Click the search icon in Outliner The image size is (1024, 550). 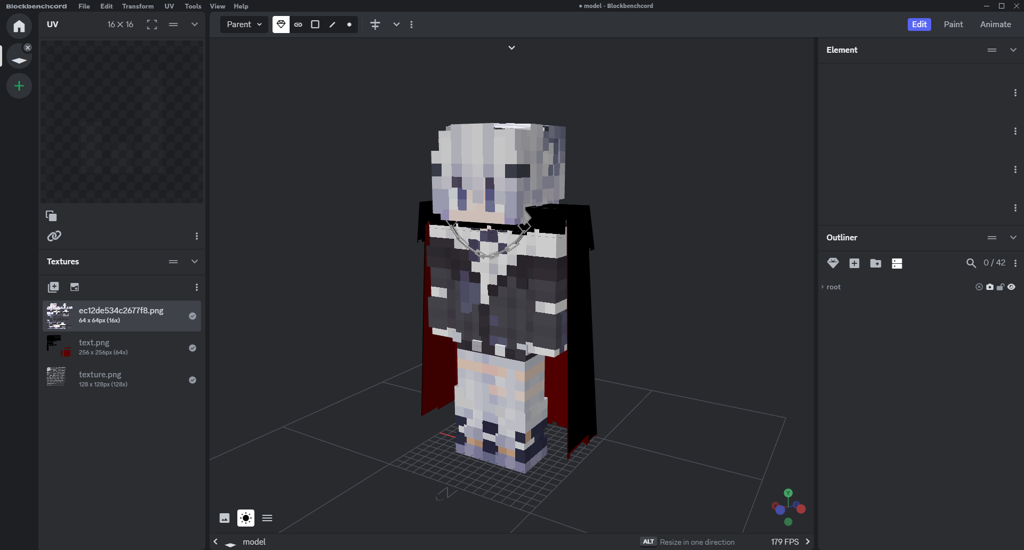click(971, 263)
